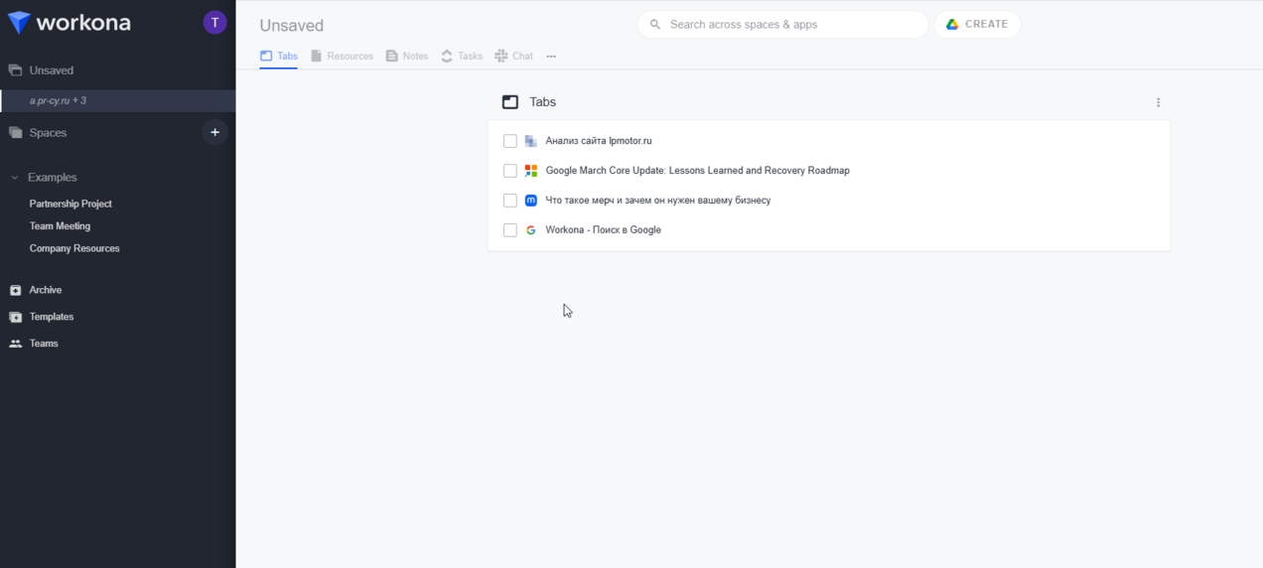Click the CREATE button
The width and height of the screenshot is (1263, 568).
(x=977, y=24)
